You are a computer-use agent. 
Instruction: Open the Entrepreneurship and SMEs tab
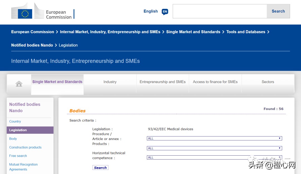coord(162,82)
